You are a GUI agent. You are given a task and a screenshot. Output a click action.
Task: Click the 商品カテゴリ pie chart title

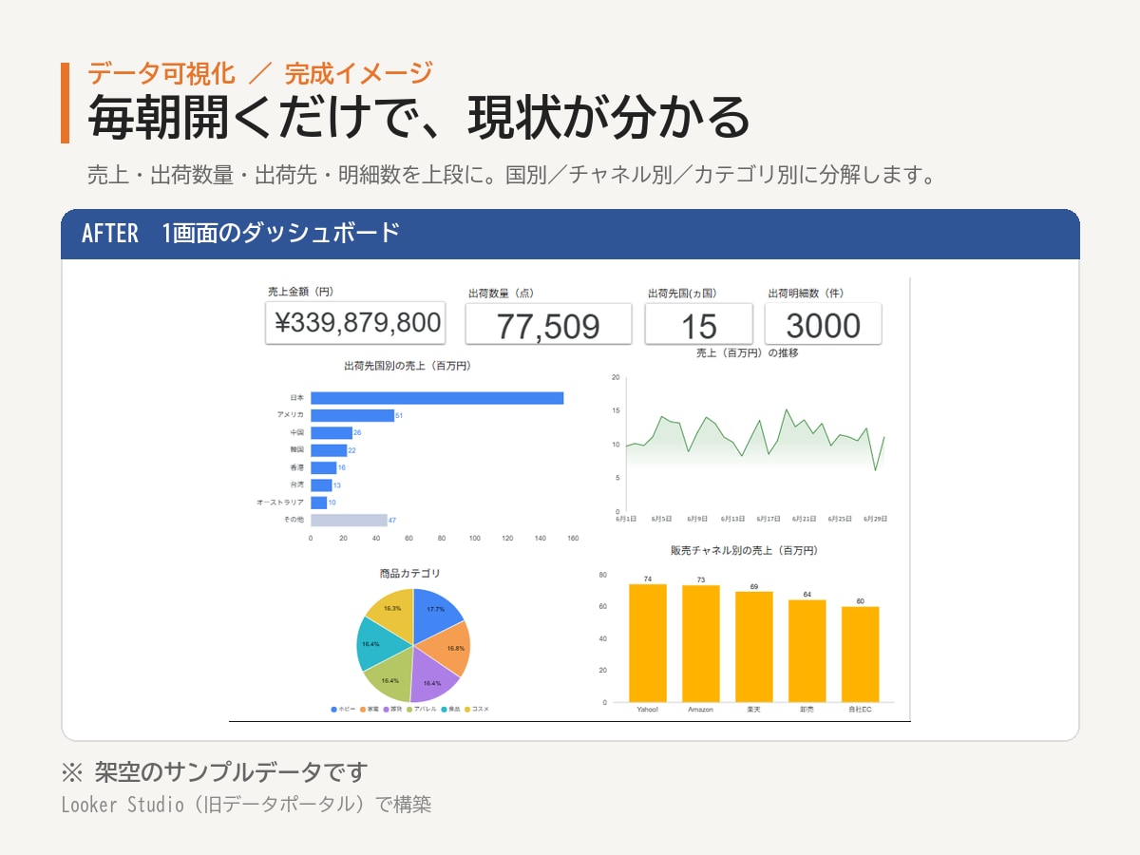click(x=409, y=573)
